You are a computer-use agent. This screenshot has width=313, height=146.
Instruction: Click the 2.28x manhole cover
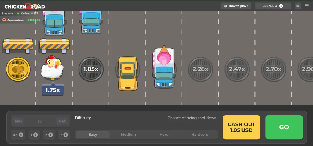pos(201,69)
